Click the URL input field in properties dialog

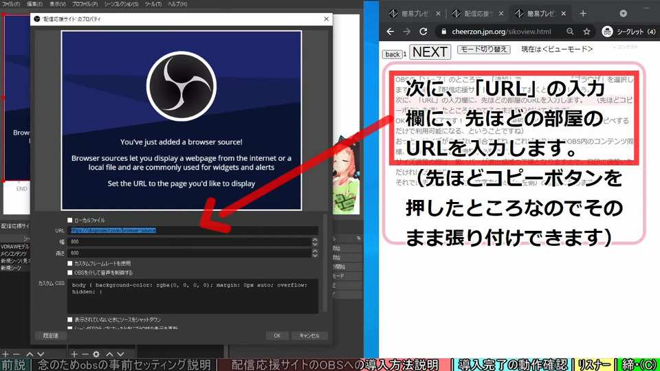pos(192,231)
